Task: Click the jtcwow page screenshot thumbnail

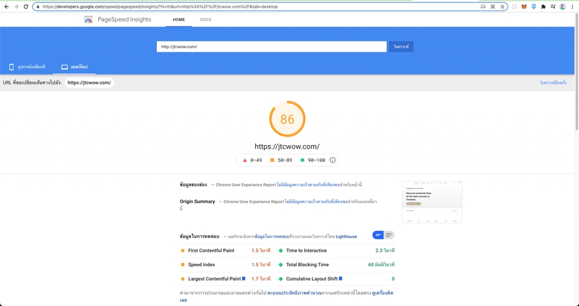Action: [x=432, y=202]
